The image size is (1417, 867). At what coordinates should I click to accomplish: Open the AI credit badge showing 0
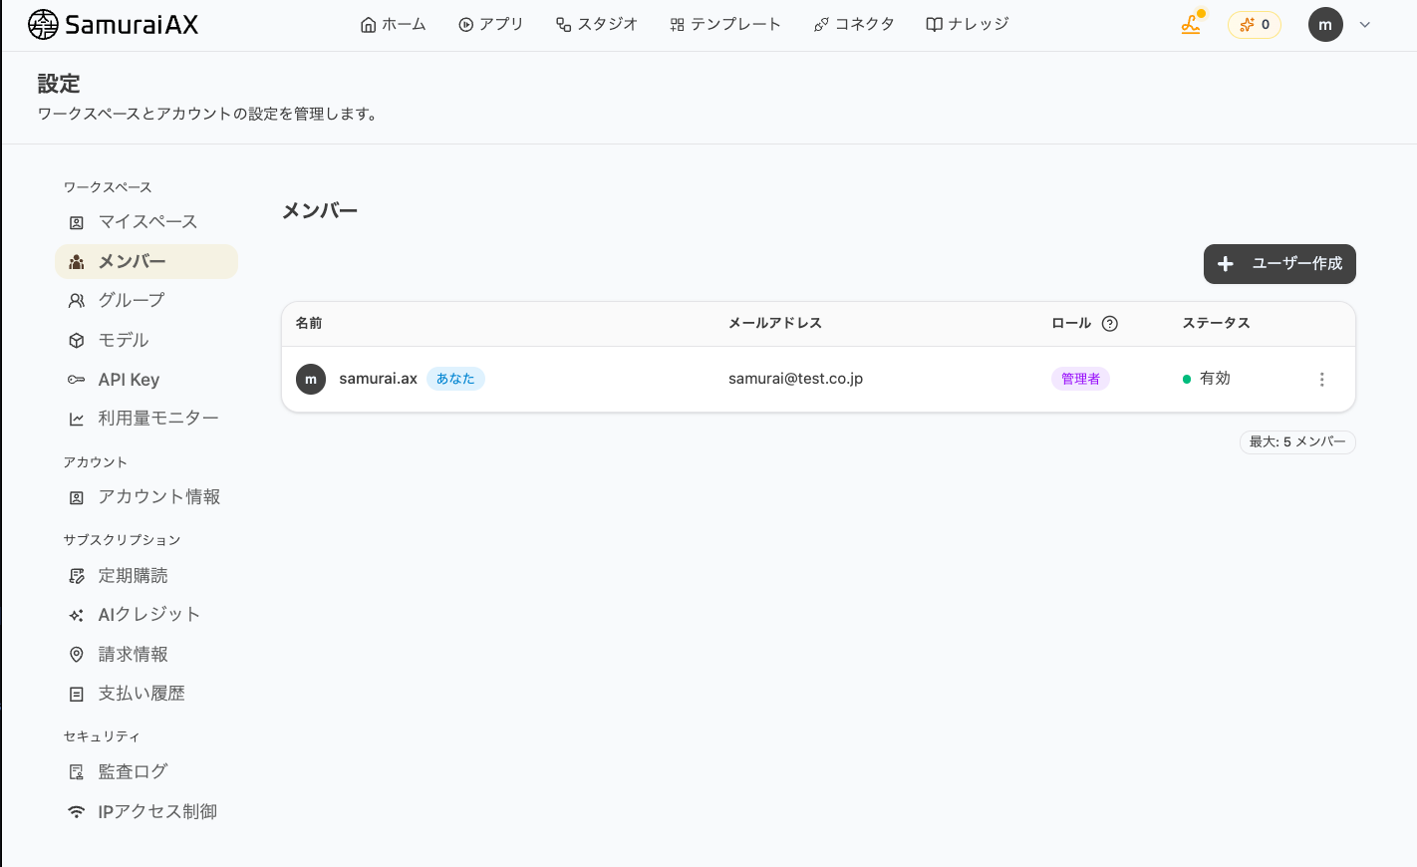click(1255, 25)
